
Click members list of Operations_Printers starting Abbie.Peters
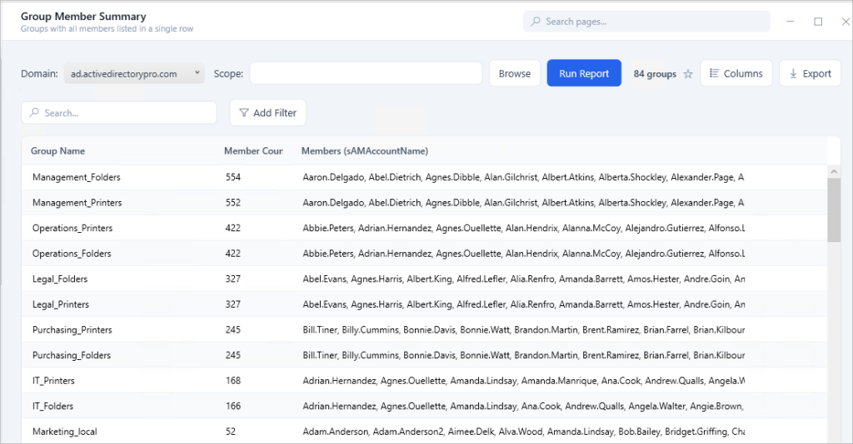click(x=523, y=228)
